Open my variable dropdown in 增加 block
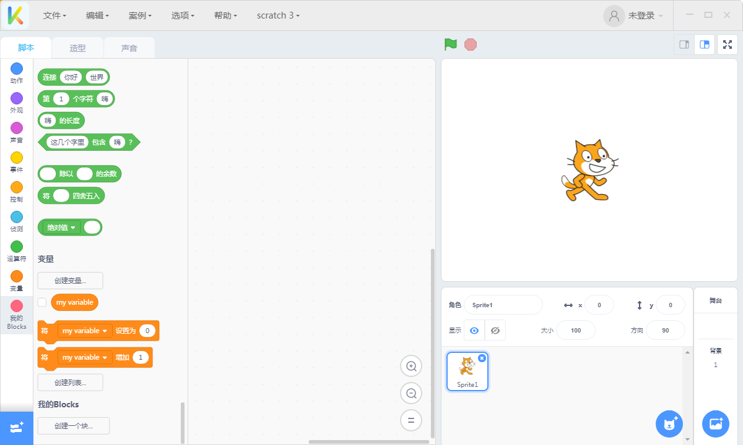 click(x=85, y=357)
